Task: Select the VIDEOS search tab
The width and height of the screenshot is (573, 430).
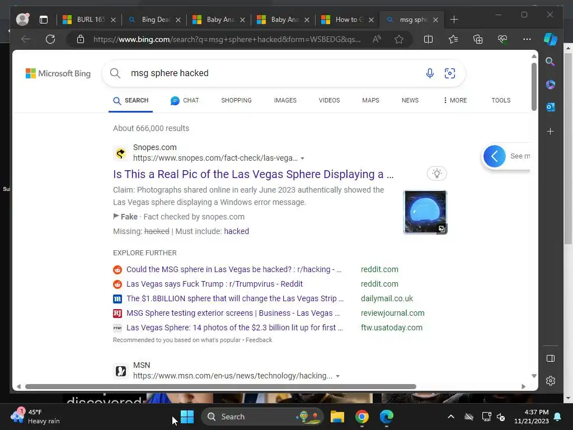Action: pos(329,100)
